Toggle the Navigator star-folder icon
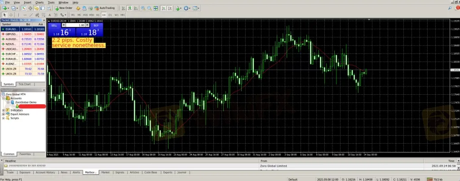This screenshot has width=460, height=181. click(36, 8)
